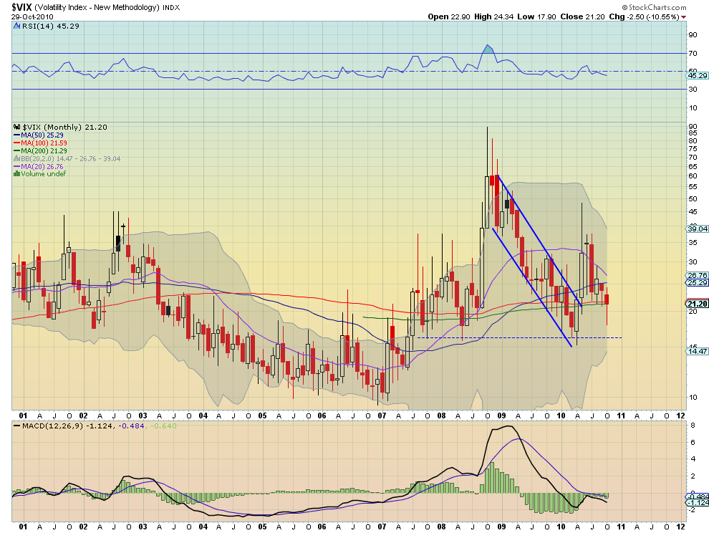Click the 'MA(50) 25.29' legend text

coord(42,135)
